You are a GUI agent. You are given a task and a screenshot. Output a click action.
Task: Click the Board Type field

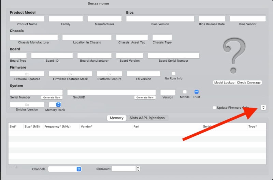point(18,56)
